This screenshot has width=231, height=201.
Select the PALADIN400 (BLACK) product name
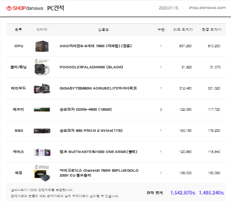[x=91, y=67]
